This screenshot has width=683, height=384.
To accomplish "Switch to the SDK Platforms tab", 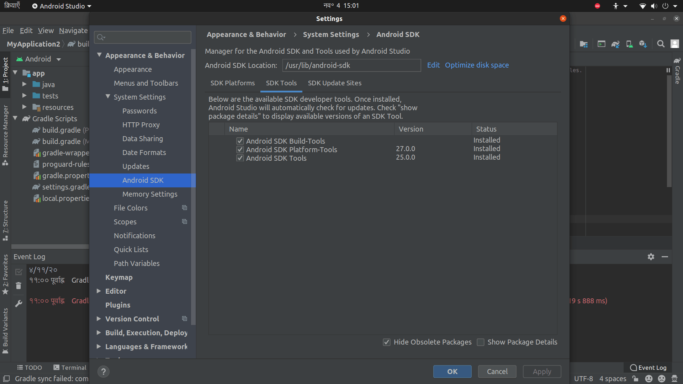I will tap(232, 83).
